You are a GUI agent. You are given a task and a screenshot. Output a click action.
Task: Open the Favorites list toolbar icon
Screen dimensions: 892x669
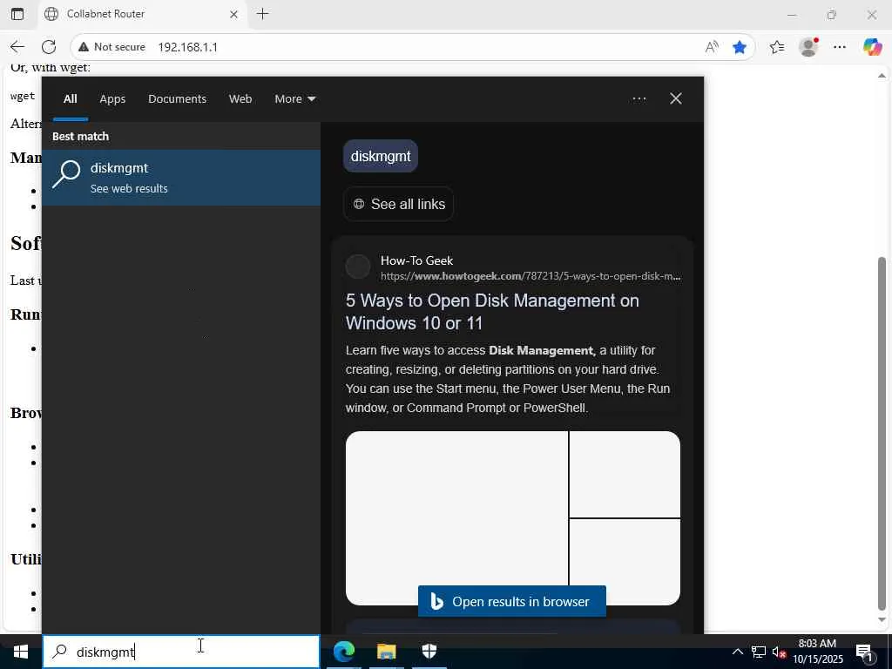point(777,47)
